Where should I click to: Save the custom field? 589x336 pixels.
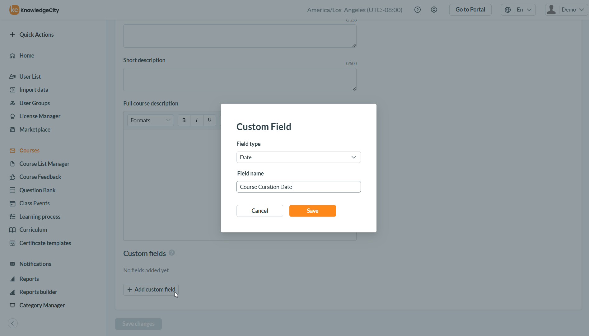(312, 211)
